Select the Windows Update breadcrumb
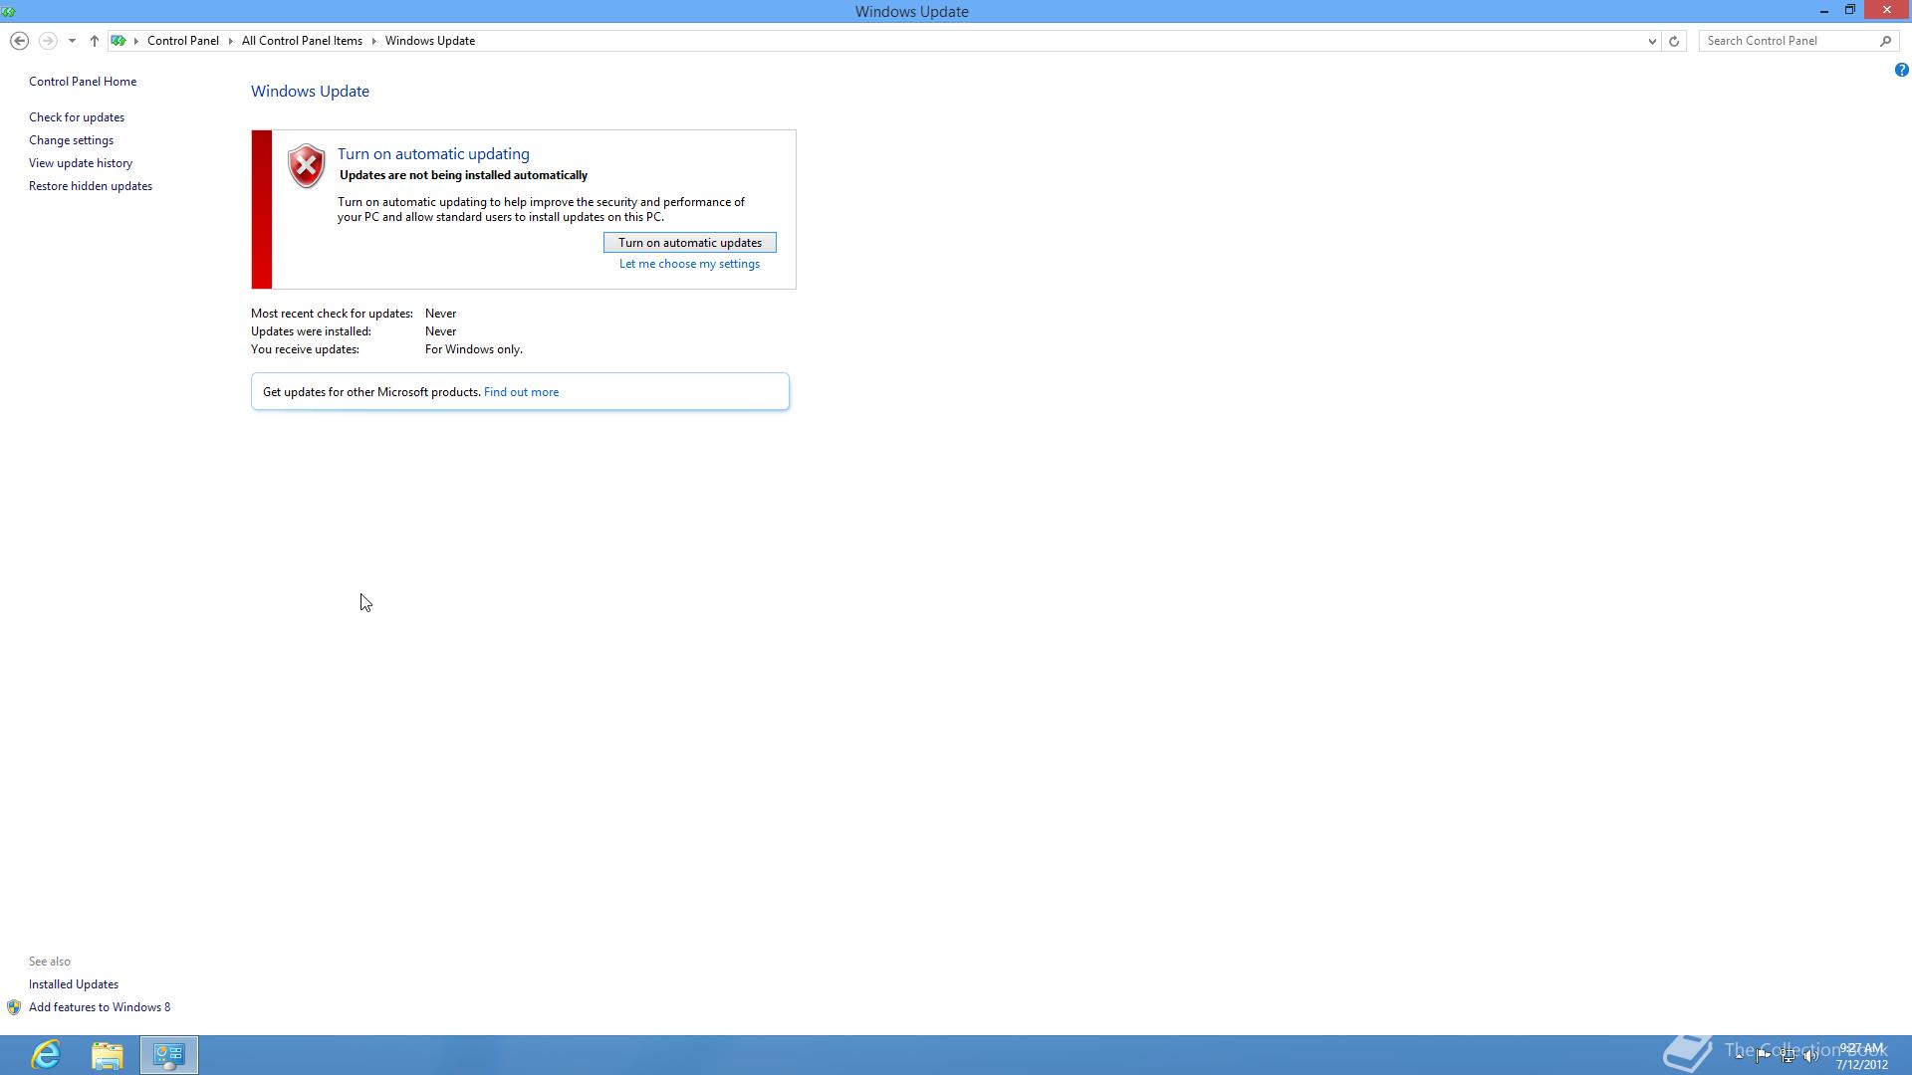1912x1075 pixels. coord(430,41)
